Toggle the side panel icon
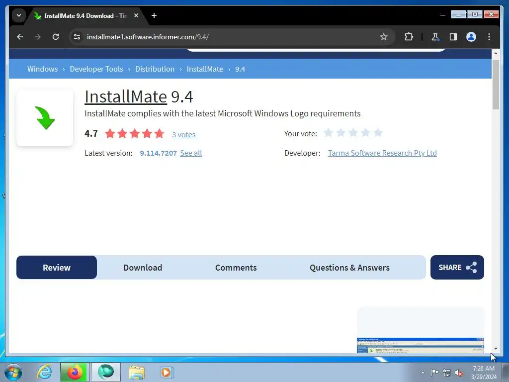509x382 pixels. [453, 37]
